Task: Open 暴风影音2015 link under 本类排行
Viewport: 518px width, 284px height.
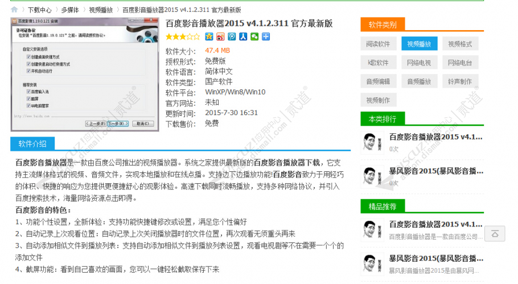Action: pos(436,171)
